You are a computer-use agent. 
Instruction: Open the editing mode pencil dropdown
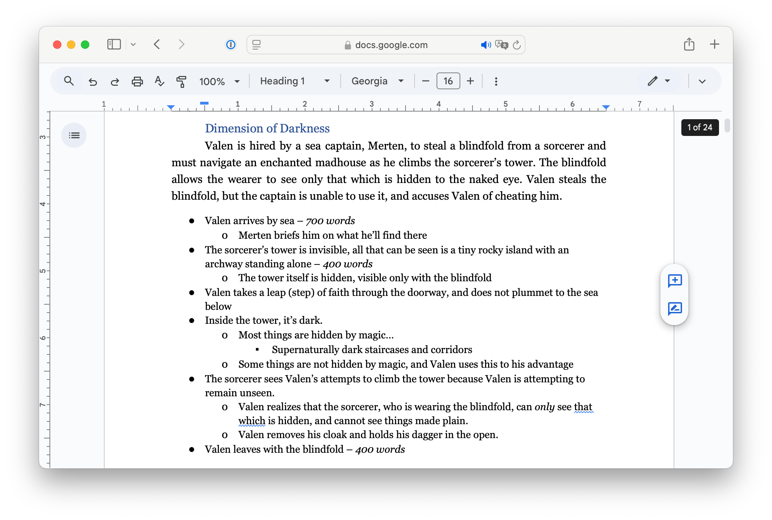click(659, 81)
